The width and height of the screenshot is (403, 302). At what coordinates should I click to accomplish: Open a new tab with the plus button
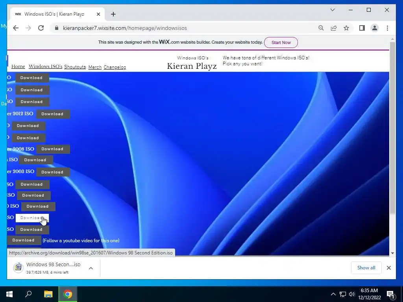pos(113,14)
